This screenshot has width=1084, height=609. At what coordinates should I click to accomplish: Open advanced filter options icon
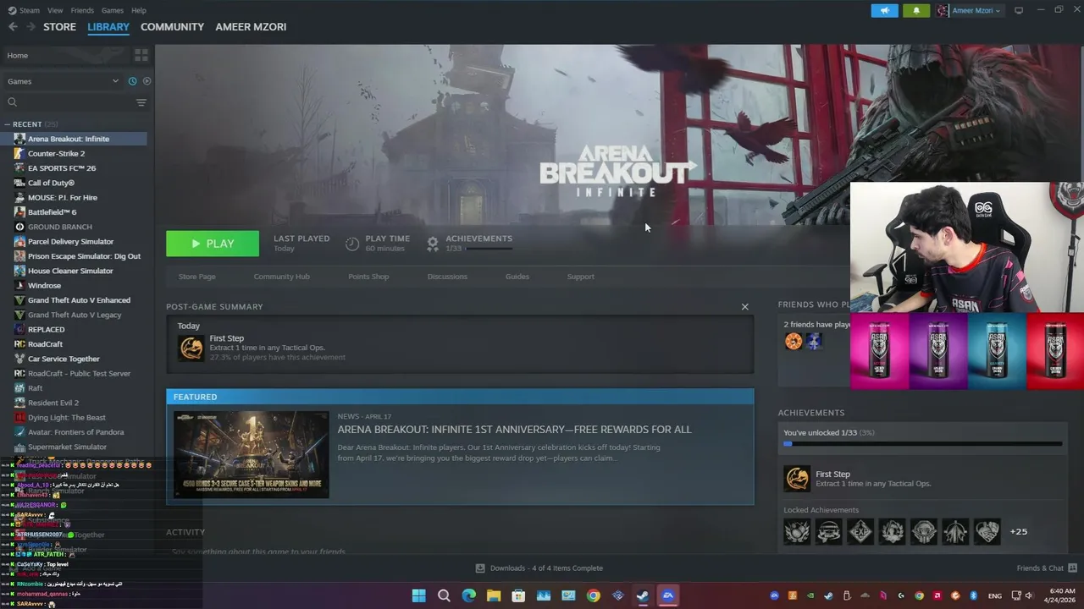(x=141, y=102)
